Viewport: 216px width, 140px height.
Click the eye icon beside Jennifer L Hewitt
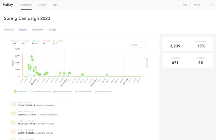pos(14,113)
